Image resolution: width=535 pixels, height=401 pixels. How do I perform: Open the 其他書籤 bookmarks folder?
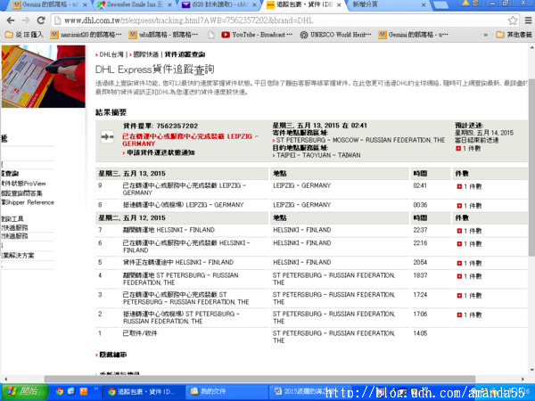[514, 35]
